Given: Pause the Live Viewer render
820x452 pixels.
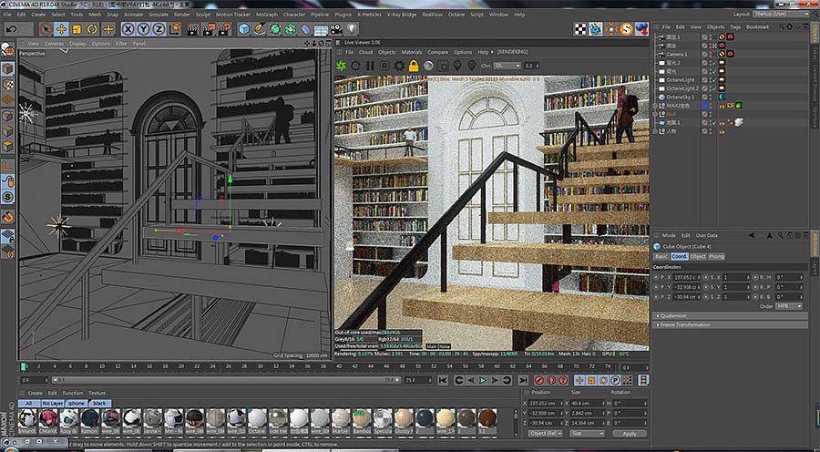Looking at the screenshot, I should [x=370, y=66].
